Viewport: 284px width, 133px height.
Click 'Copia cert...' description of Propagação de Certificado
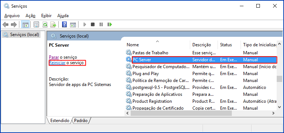(204, 108)
